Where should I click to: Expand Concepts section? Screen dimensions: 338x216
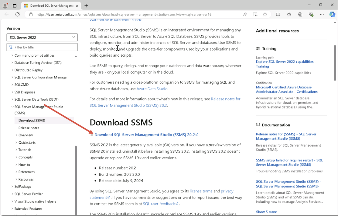[x=16, y=157]
